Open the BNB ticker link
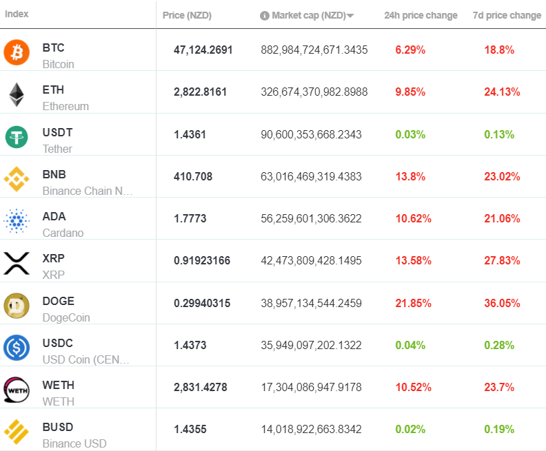The image size is (546, 451). coord(54,174)
